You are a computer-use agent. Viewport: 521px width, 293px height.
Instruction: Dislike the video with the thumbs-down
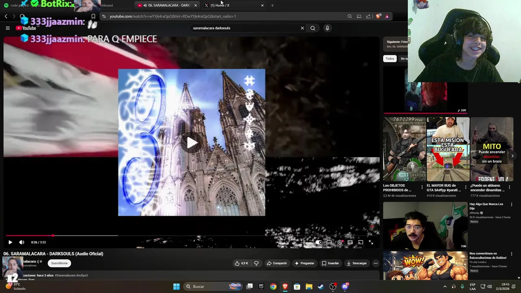(256, 263)
